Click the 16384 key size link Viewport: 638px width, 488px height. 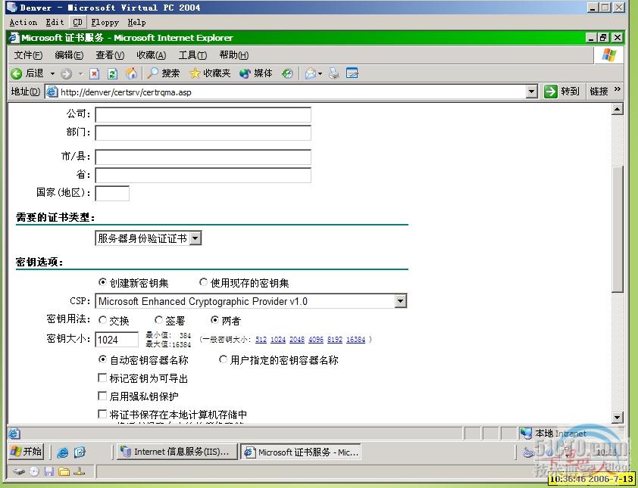(x=355, y=339)
